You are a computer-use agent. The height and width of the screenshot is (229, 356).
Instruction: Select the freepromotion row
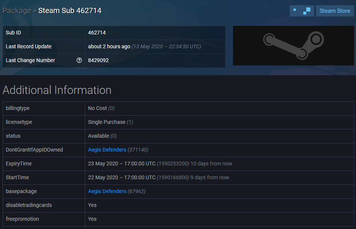(x=92, y=219)
